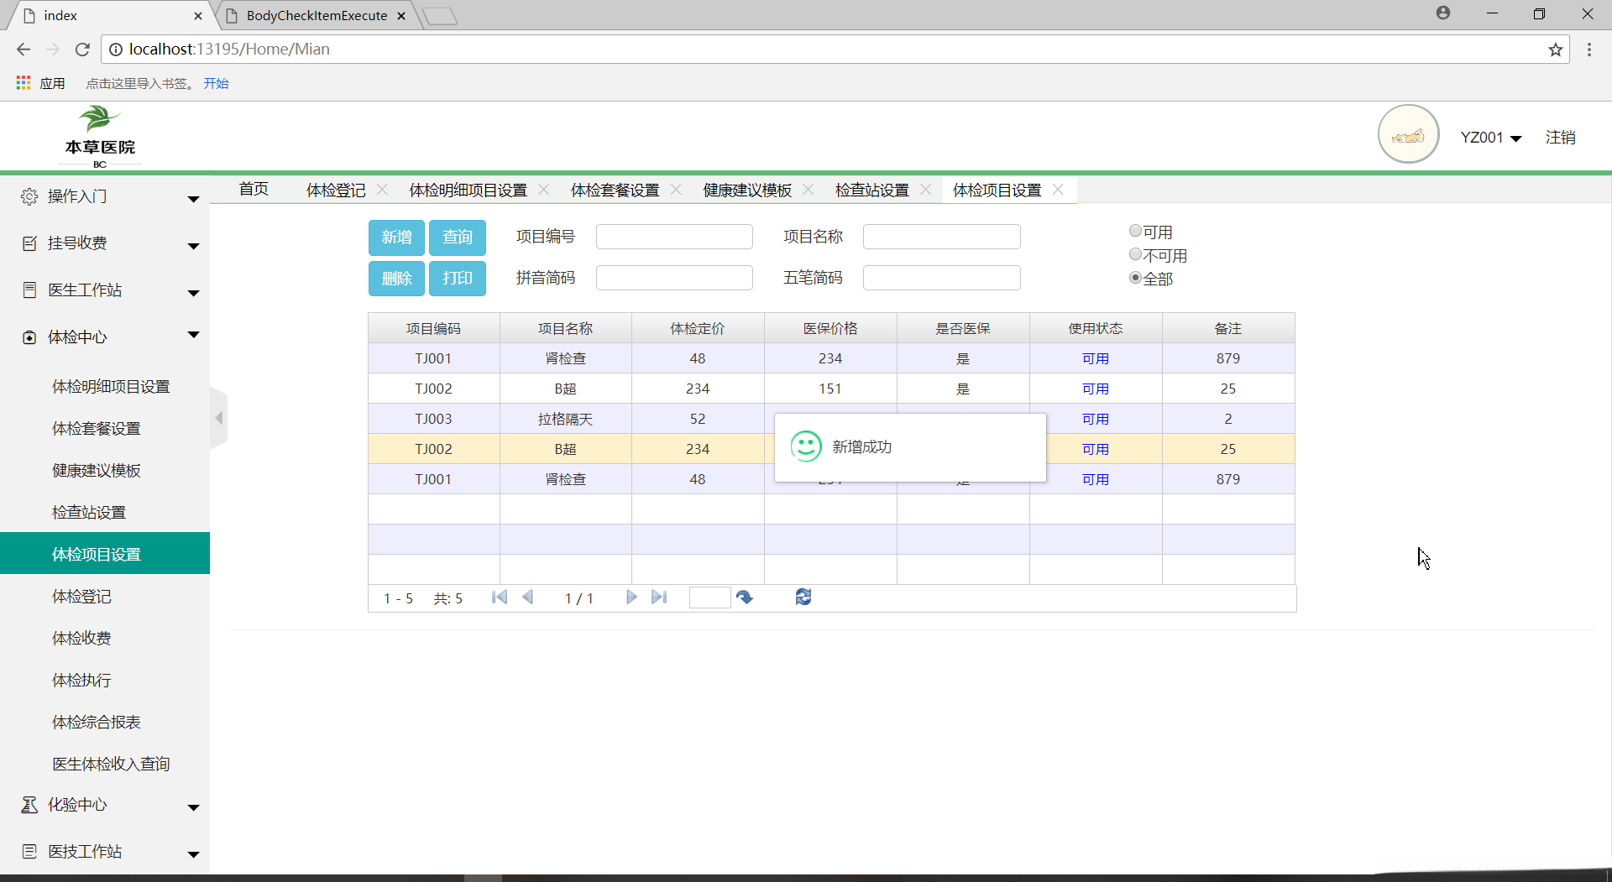Image resolution: width=1612 pixels, height=882 pixels.
Task: Click the 删除 button
Action: (x=397, y=279)
